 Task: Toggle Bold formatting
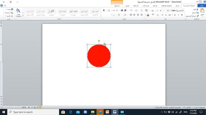pos(182,15)
